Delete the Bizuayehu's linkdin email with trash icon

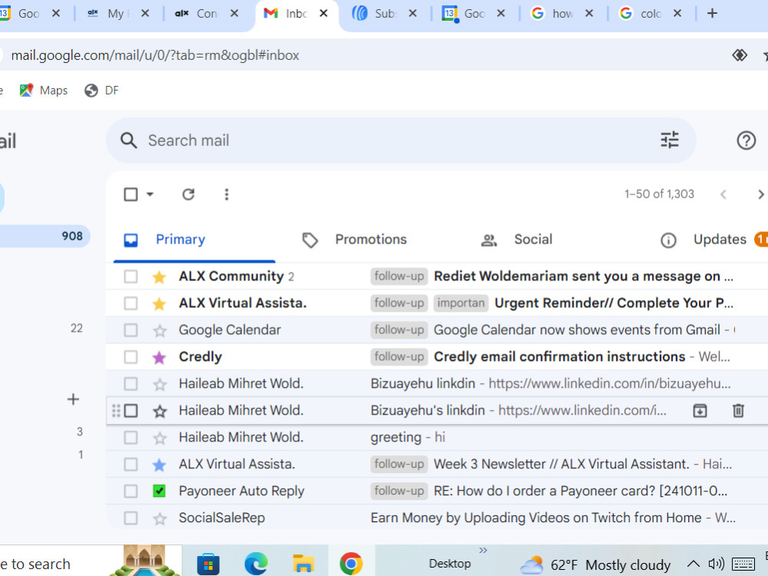pyautogui.click(x=738, y=410)
